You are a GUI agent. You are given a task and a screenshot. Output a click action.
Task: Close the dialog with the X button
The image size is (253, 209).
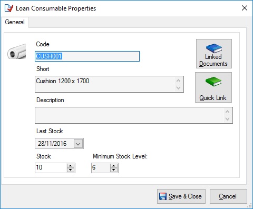tap(245, 8)
